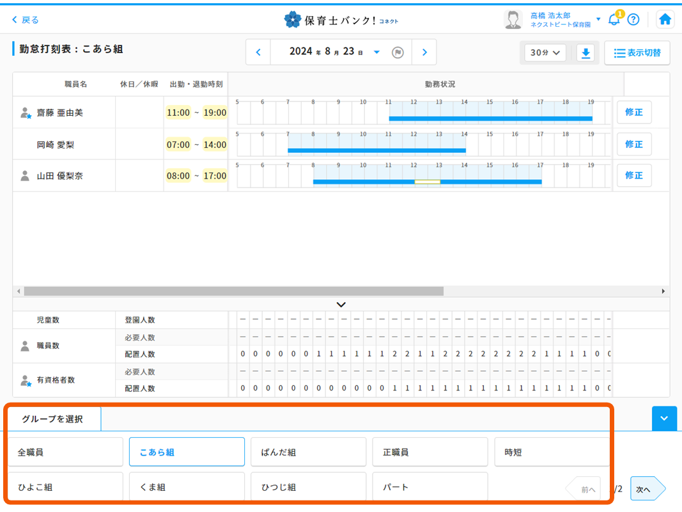Click 修正 for 岡崎 愛梨
The height and width of the screenshot is (512, 682).
pyautogui.click(x=634, y=144)
